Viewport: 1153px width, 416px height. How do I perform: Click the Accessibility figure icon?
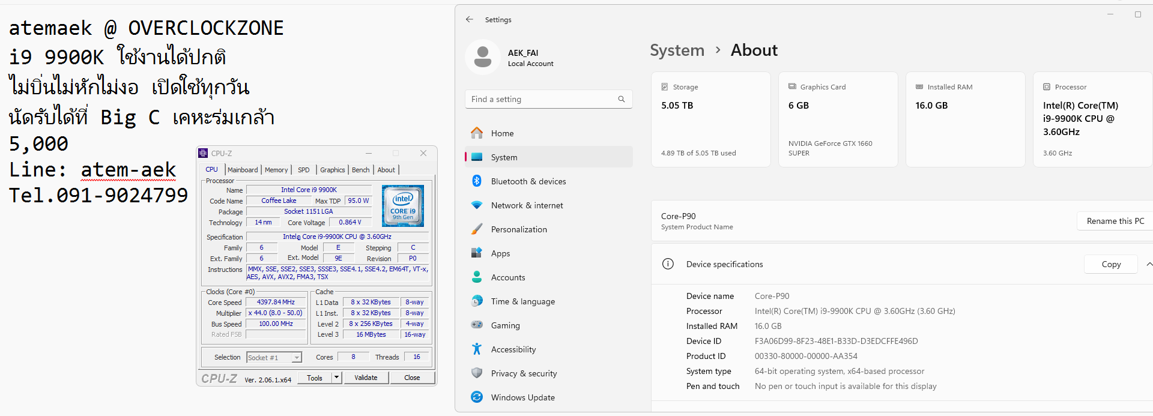(477, 349)
